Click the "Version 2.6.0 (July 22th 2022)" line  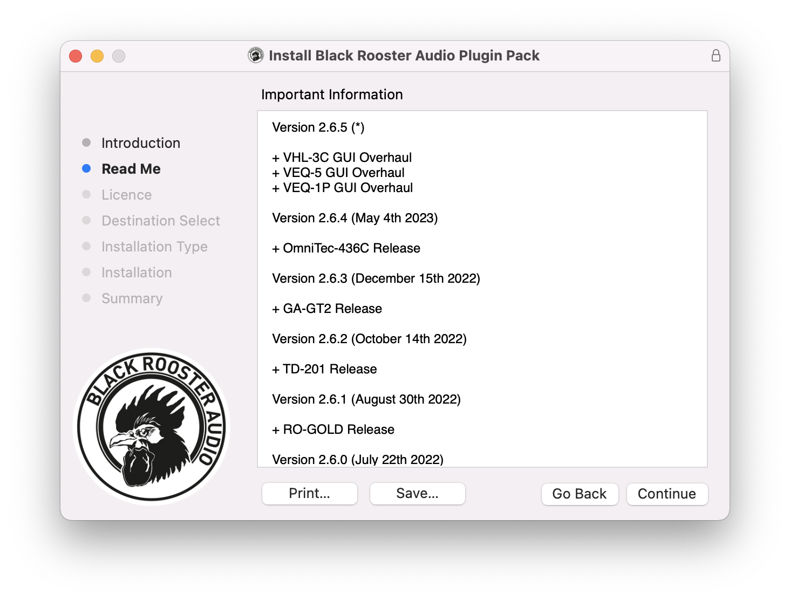(x=358, y=460)
